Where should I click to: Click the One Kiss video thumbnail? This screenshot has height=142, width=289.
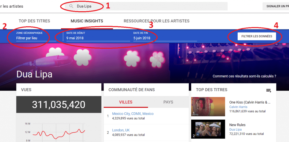point(208,107)
